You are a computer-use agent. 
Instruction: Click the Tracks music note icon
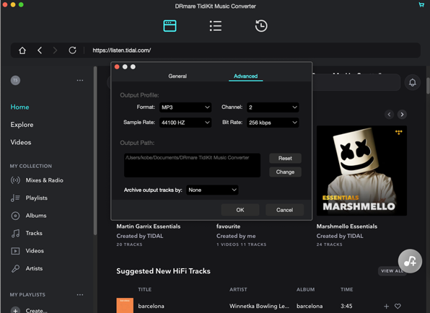pos(15,233)
